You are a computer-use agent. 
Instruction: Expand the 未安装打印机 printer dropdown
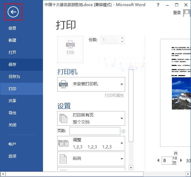(91, 84)
